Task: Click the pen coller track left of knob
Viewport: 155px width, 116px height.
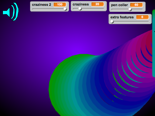Action: click(x=120, y=9)
